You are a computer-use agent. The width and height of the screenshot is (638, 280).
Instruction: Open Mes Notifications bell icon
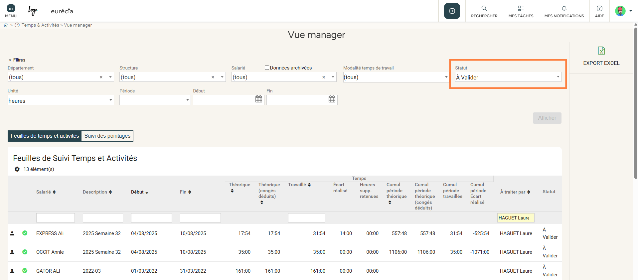point(564,8)
